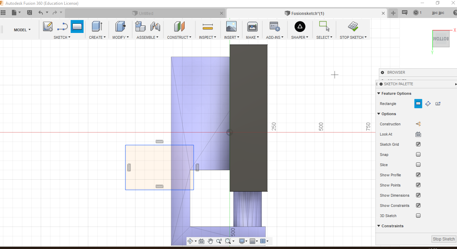This screenshot has height=249, width=457.
Task: Add a new design tab
Action: tap(393, 13)
